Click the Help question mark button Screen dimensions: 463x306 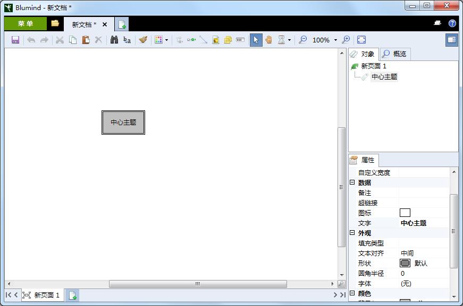click(x=451, y=24)
